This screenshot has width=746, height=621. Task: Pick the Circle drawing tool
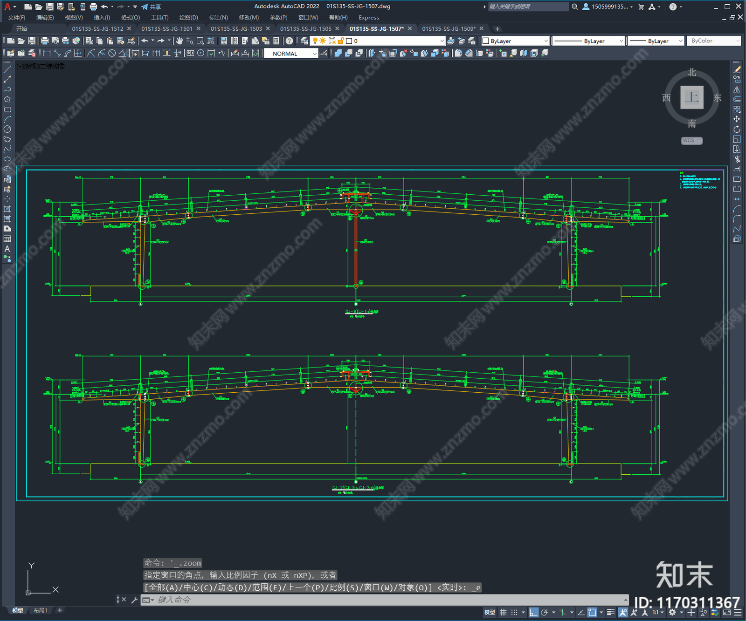point(7,129)
